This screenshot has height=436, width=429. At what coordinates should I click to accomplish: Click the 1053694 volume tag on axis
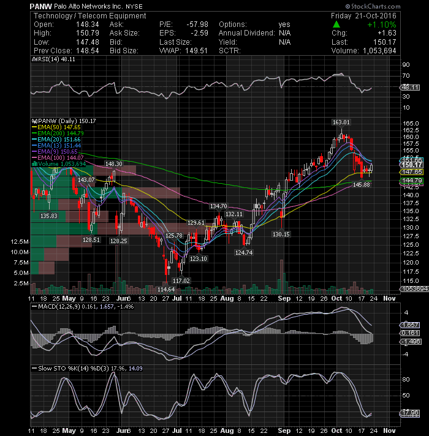[414, 289]
